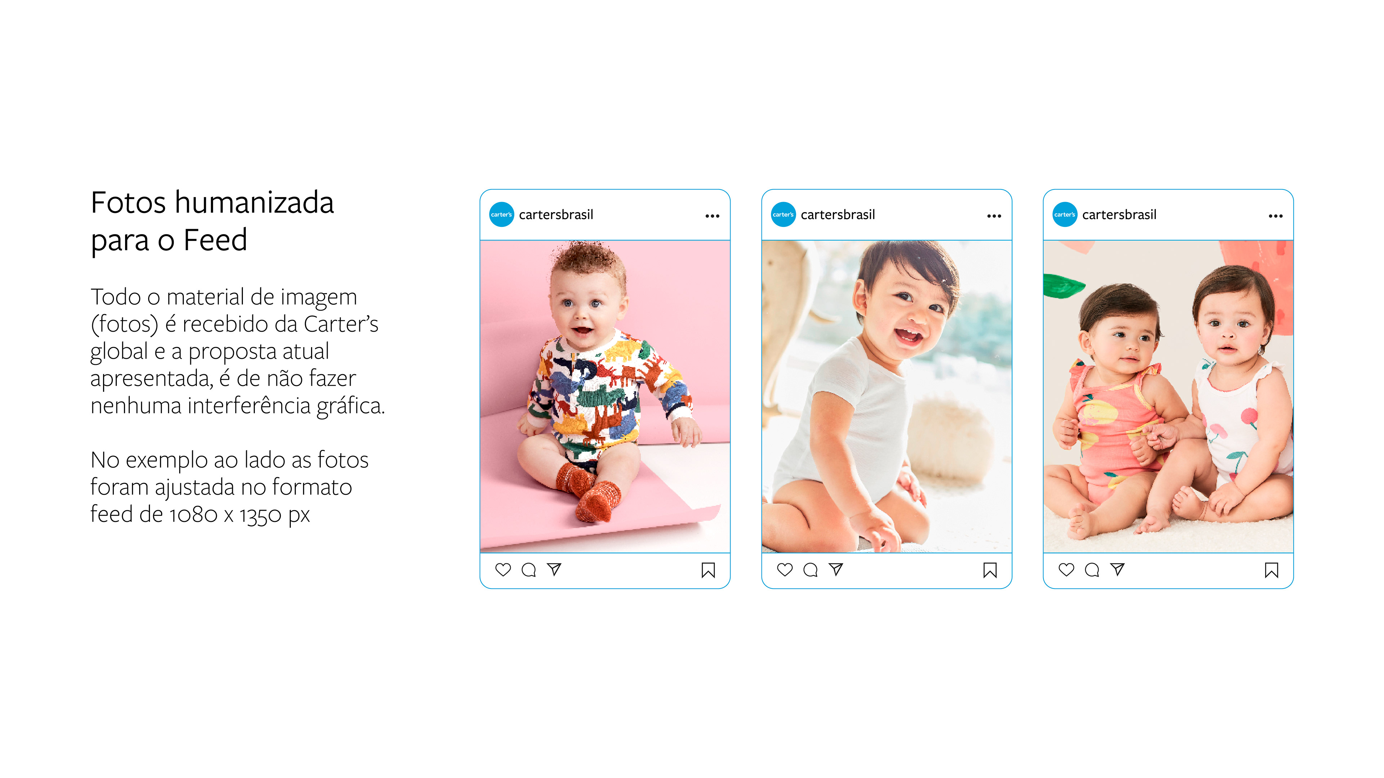Open comments on the middle post

(810, 570)
